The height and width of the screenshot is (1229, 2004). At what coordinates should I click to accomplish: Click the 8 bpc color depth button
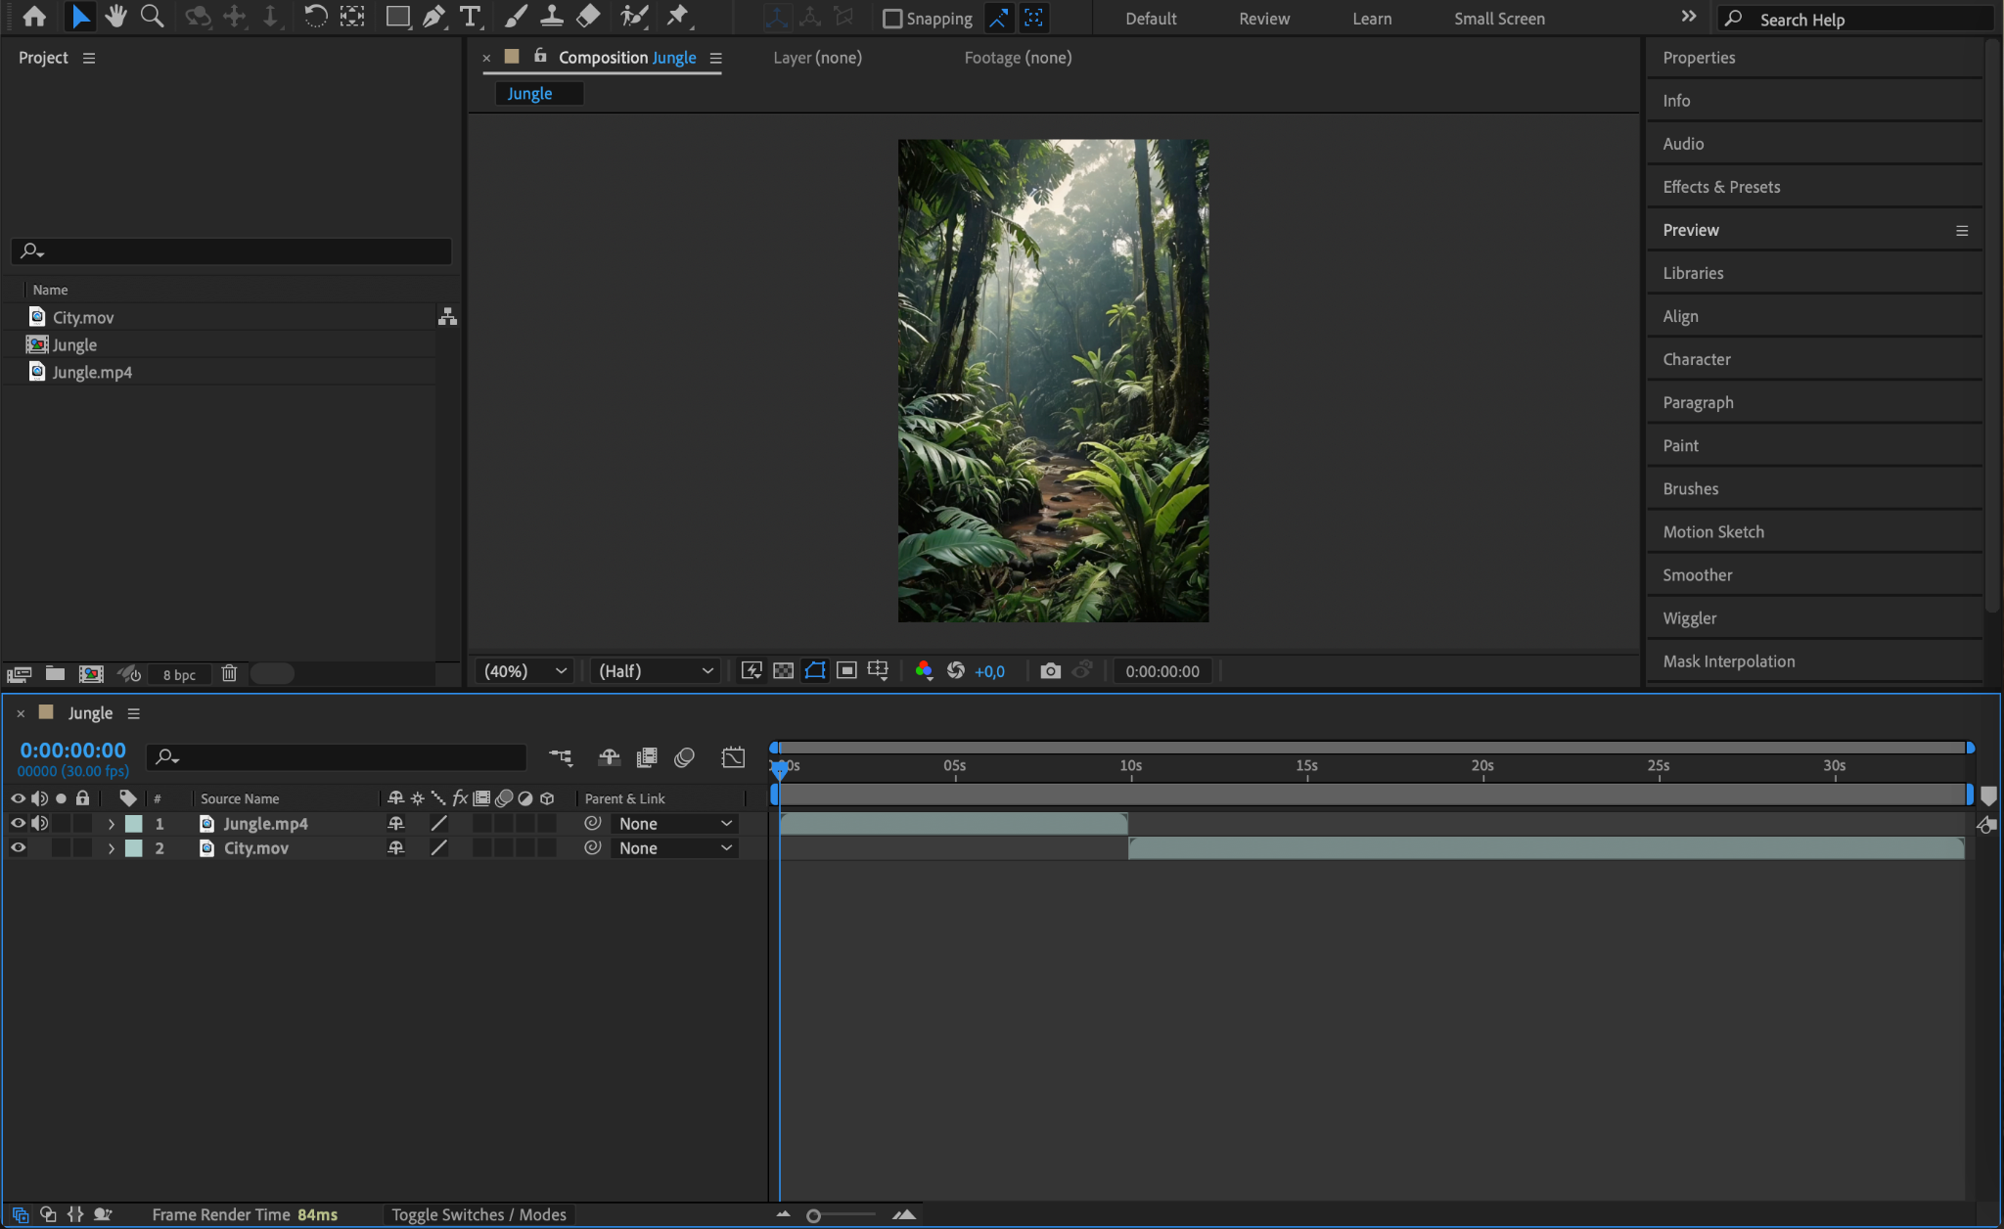[179, 675]
